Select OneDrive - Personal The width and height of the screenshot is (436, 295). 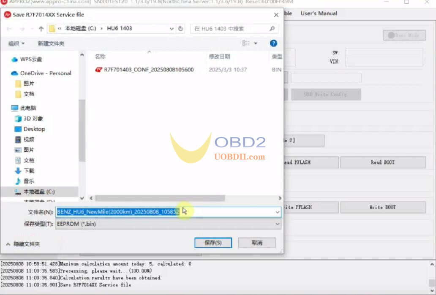click(x=41, y=73)
